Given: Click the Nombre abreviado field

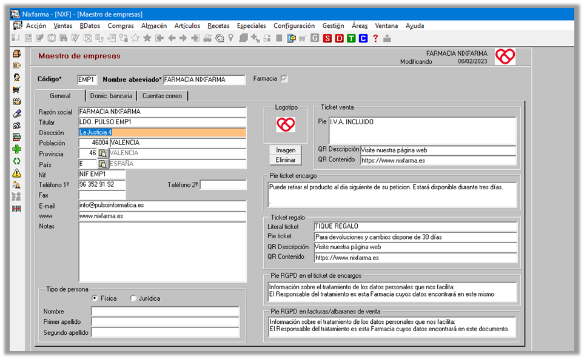Looking at the screenshot, I should coord(204,79).
